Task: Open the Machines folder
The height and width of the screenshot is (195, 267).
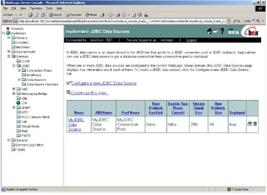Action: point(23,47)
